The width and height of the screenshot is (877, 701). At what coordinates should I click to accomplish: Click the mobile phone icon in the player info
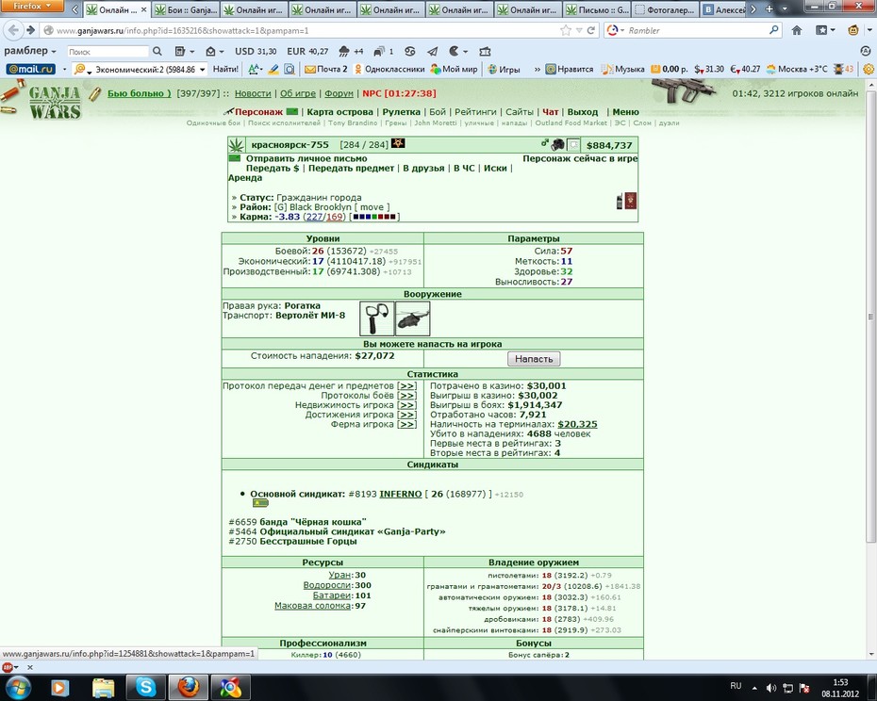pos(620,202)
